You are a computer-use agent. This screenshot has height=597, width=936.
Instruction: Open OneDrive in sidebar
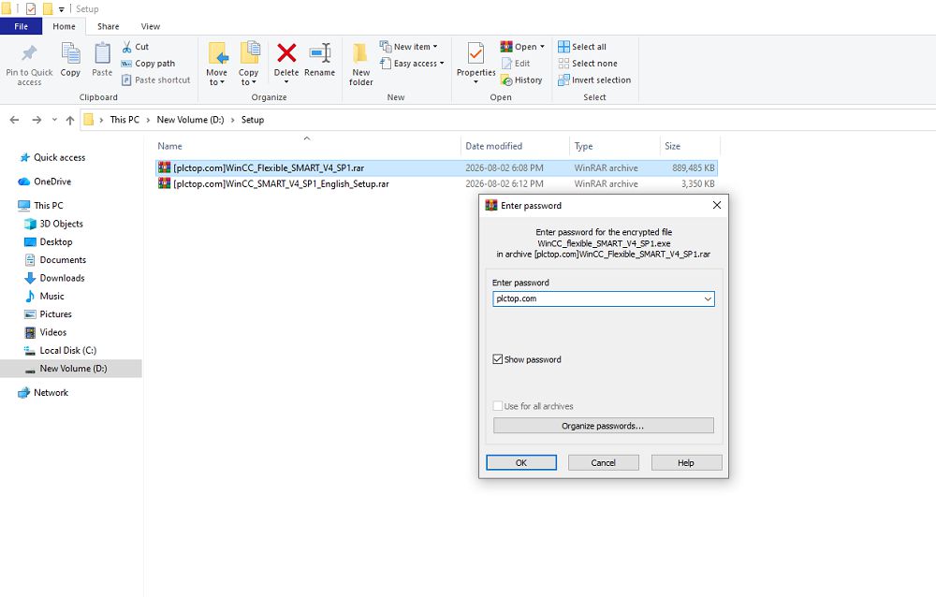pos(45,182)
